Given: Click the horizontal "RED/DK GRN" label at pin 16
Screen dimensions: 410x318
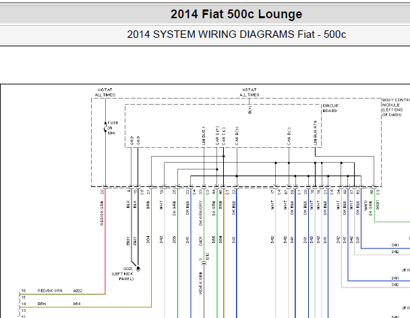Looking at the screenshot, I should tap(50, 291).
